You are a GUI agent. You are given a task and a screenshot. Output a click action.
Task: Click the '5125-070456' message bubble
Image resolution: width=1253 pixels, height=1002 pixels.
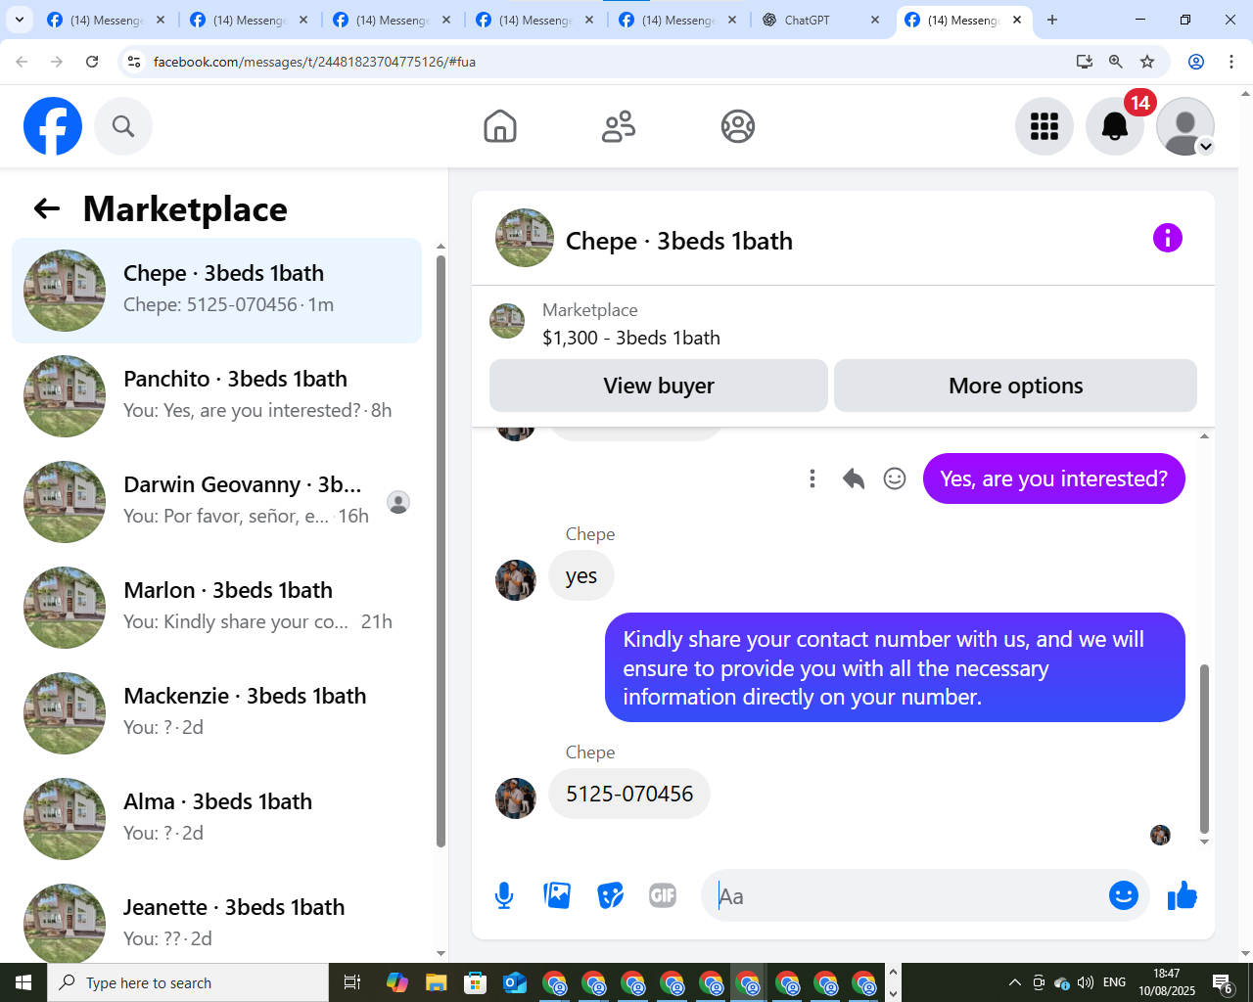tap(629, 794)
